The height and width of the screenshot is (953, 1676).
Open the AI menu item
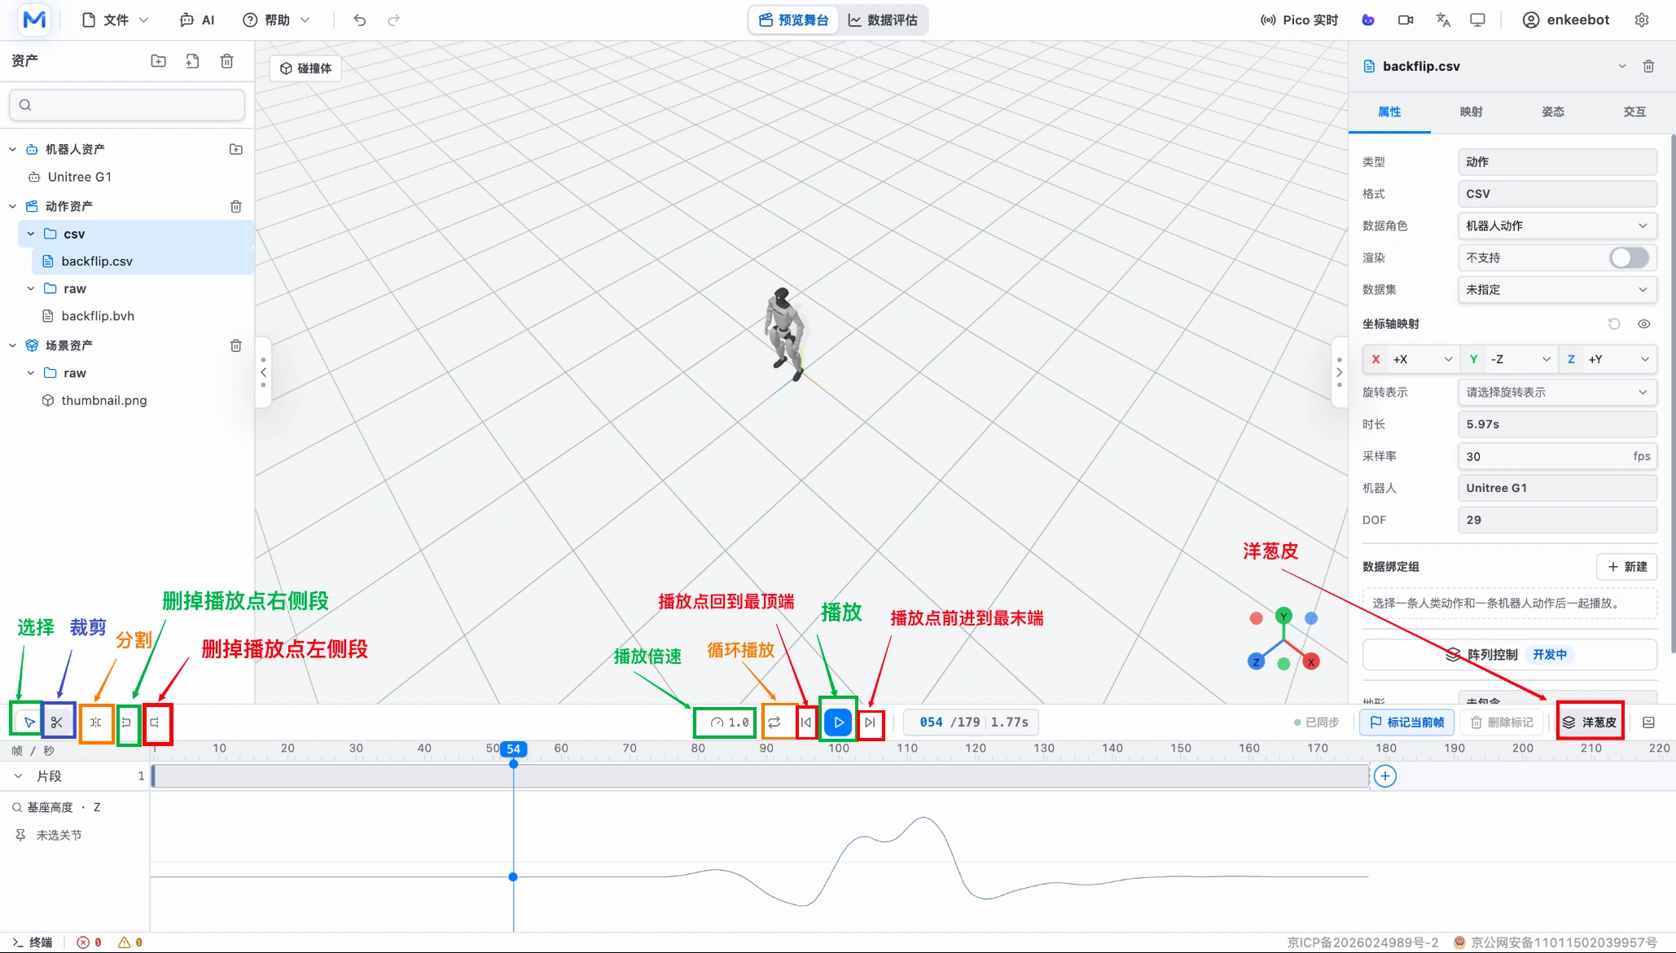click(x=197, y=20)
